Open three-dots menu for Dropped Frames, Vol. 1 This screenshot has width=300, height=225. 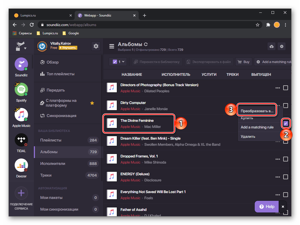point(278,159)
